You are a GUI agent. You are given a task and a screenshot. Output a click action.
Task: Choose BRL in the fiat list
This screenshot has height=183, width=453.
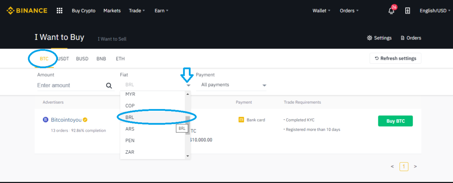[x=153, y=117]
